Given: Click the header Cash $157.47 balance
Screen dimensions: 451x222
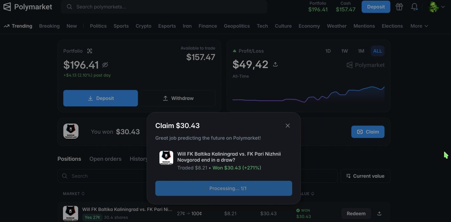Looking at the screenshot, I should (345, 7).
